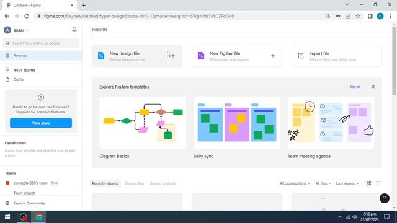Screen dimensions: 397x223
Task: Click the share page icon in address bar
Action: (x=348, y=16)
